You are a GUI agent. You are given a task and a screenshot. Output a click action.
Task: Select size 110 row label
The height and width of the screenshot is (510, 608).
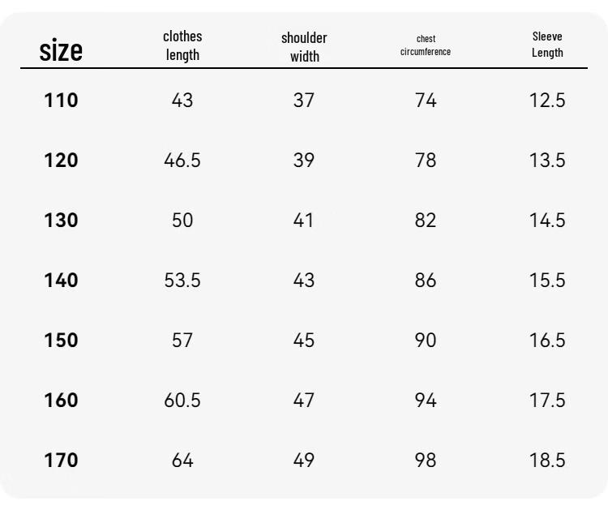(61, 101)
